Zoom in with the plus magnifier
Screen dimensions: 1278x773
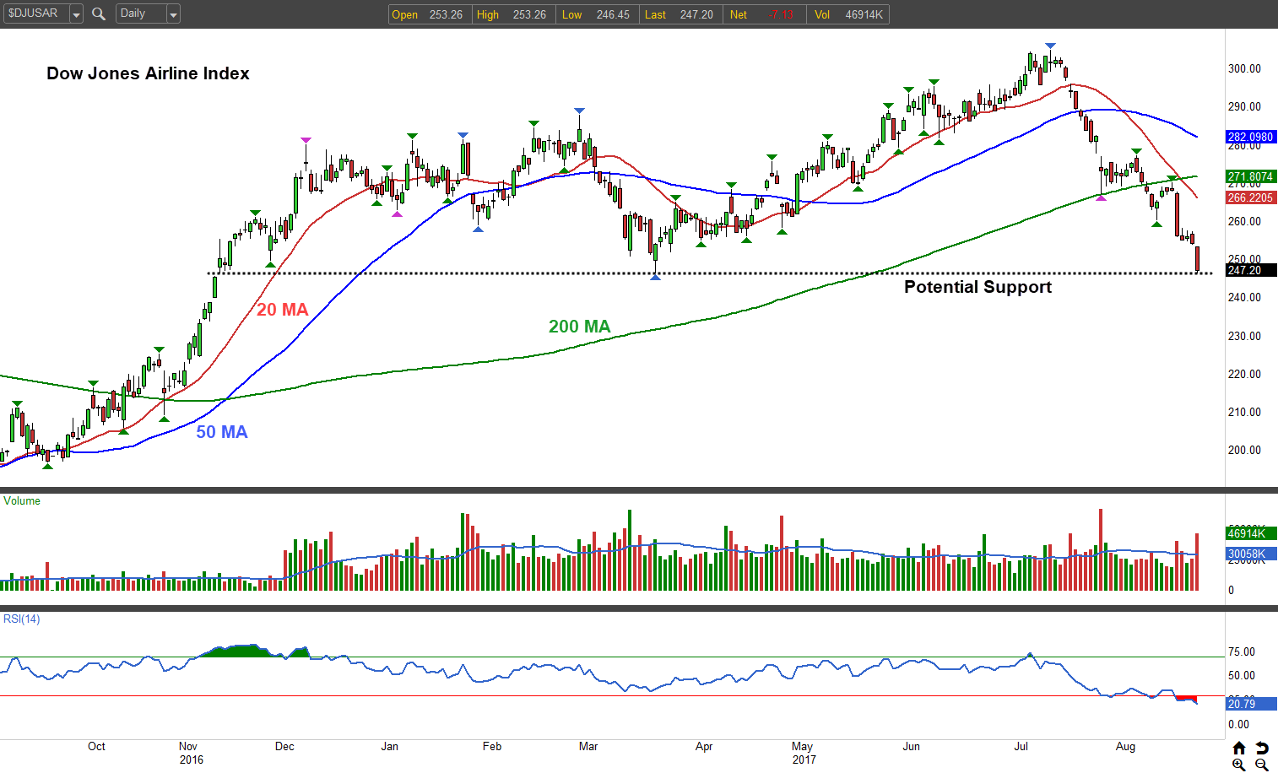click(1238, 765)
